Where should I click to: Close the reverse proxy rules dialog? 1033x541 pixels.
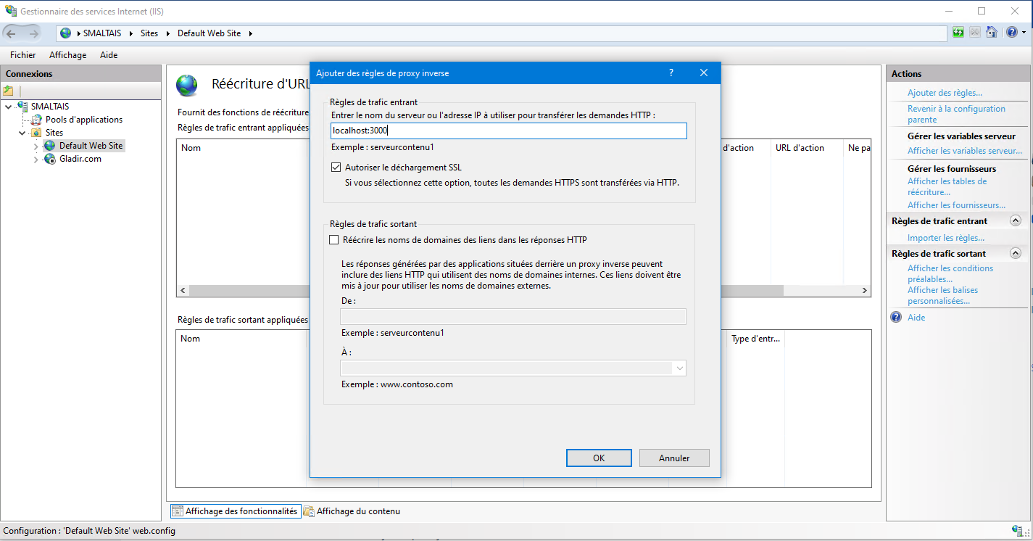coord(704,73)
